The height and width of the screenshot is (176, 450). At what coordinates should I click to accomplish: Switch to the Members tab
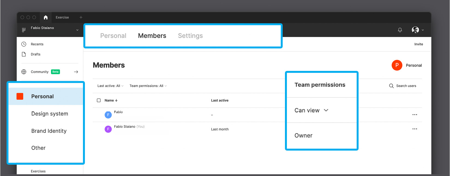tap(152, 36)
